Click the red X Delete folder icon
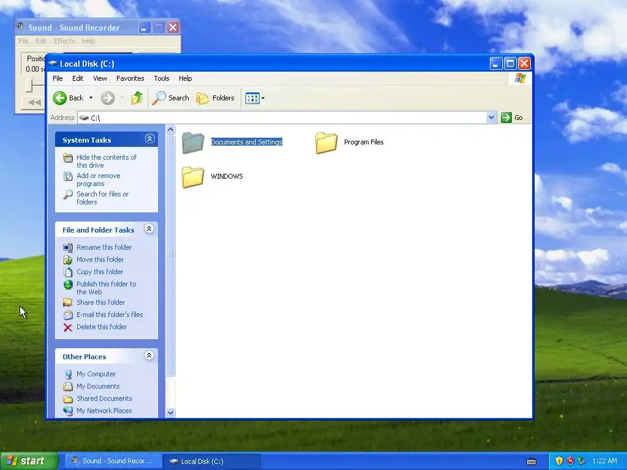The height and width of the screenshot is (470, 627). pos(68,327)
